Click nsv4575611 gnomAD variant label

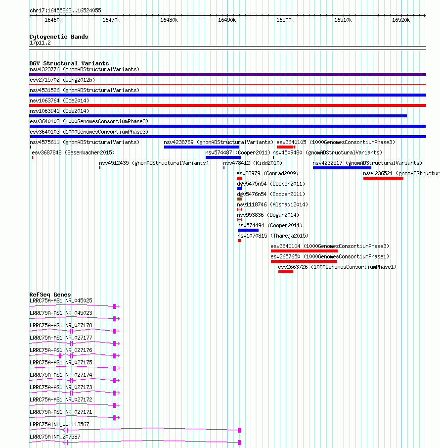pos(85,142)
